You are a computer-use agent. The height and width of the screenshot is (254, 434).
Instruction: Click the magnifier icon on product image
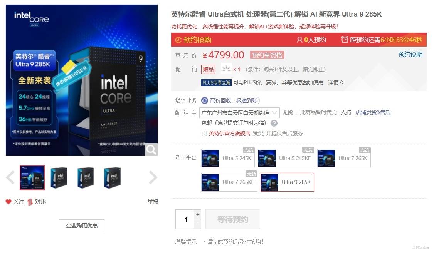point(151,150)
